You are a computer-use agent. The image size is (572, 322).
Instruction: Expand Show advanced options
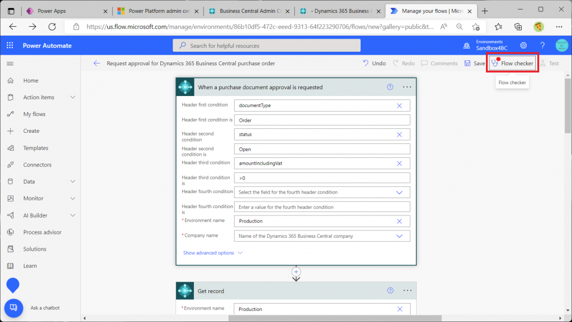tap(213, 253)
